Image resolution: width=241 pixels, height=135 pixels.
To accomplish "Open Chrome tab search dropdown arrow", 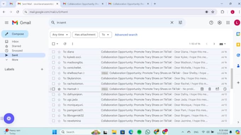I will 4,4.
